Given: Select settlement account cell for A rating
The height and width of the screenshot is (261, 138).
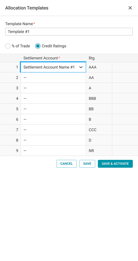Looking at the screenshot, I should pos(53,88).
